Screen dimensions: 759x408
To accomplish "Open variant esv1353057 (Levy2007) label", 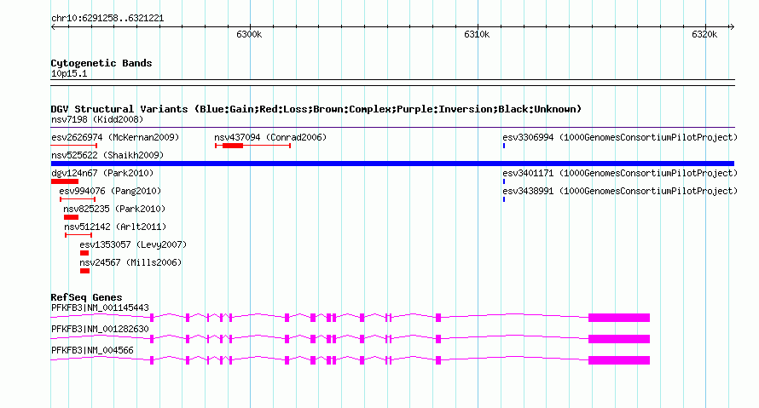I will pos(133,244).
